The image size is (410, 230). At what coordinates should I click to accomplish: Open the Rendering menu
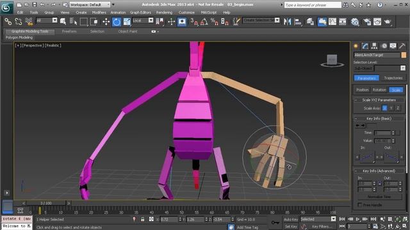164,12
